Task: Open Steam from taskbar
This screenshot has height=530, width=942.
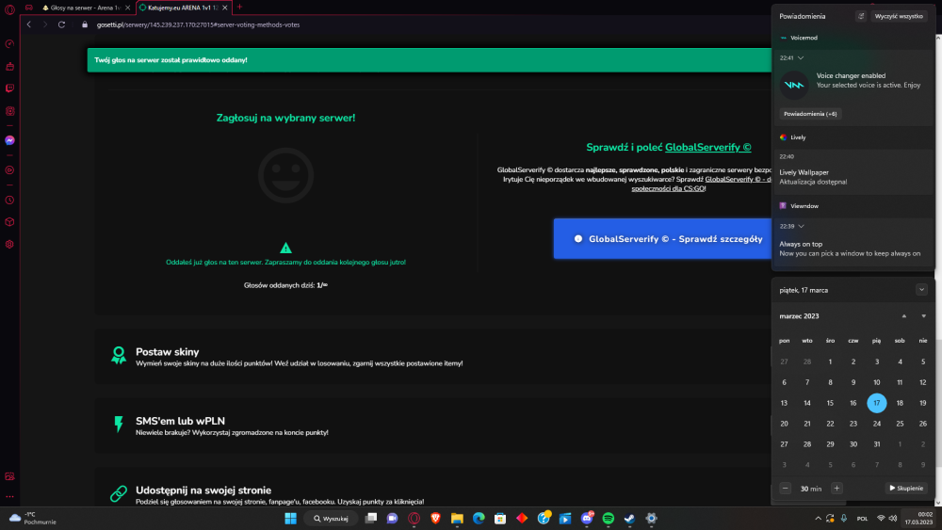Action: [629, 519]
